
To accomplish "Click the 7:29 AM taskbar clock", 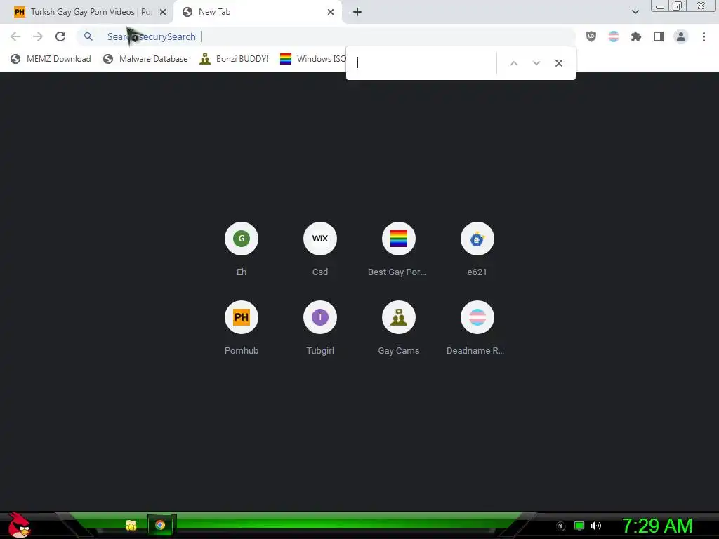I will pyautogui.click(x=657, y=526).
